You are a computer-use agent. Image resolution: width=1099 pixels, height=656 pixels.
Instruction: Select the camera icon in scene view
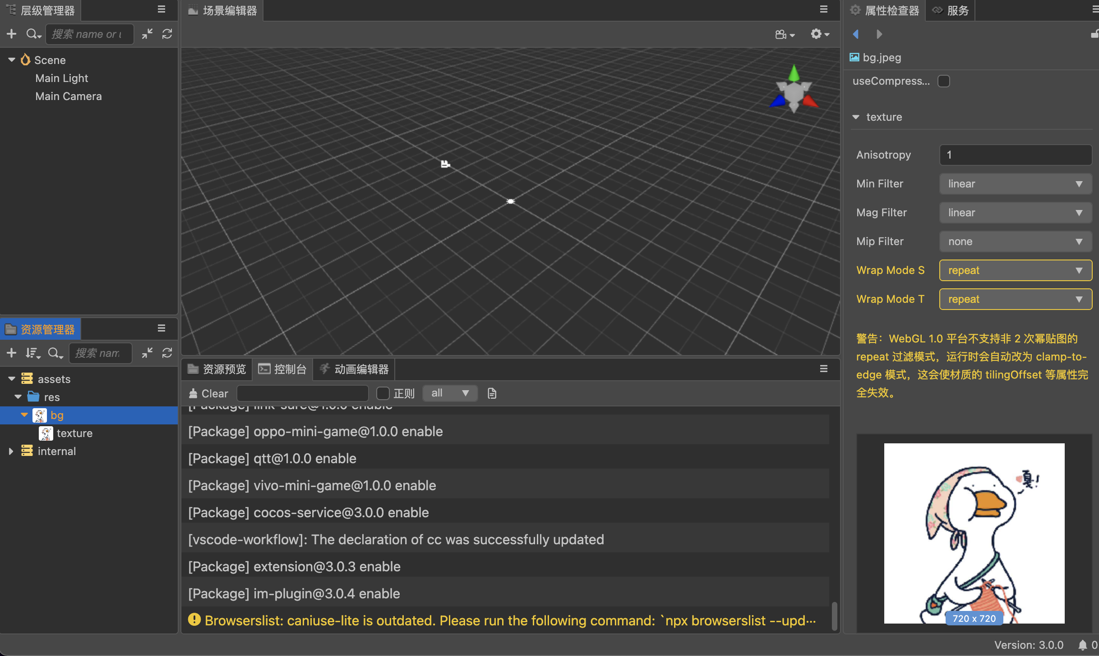pyautogui.click(x=446, y=164)
